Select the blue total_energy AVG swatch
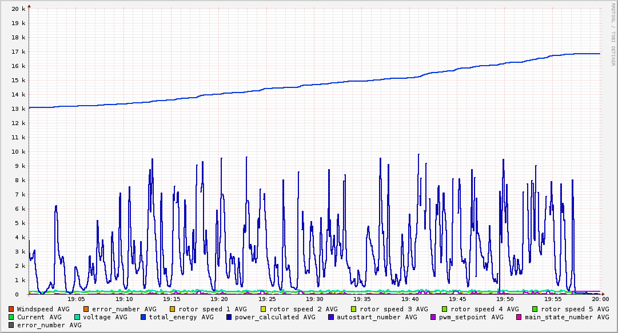The height and width of the screenshot is (333, 618). (143, 317)
